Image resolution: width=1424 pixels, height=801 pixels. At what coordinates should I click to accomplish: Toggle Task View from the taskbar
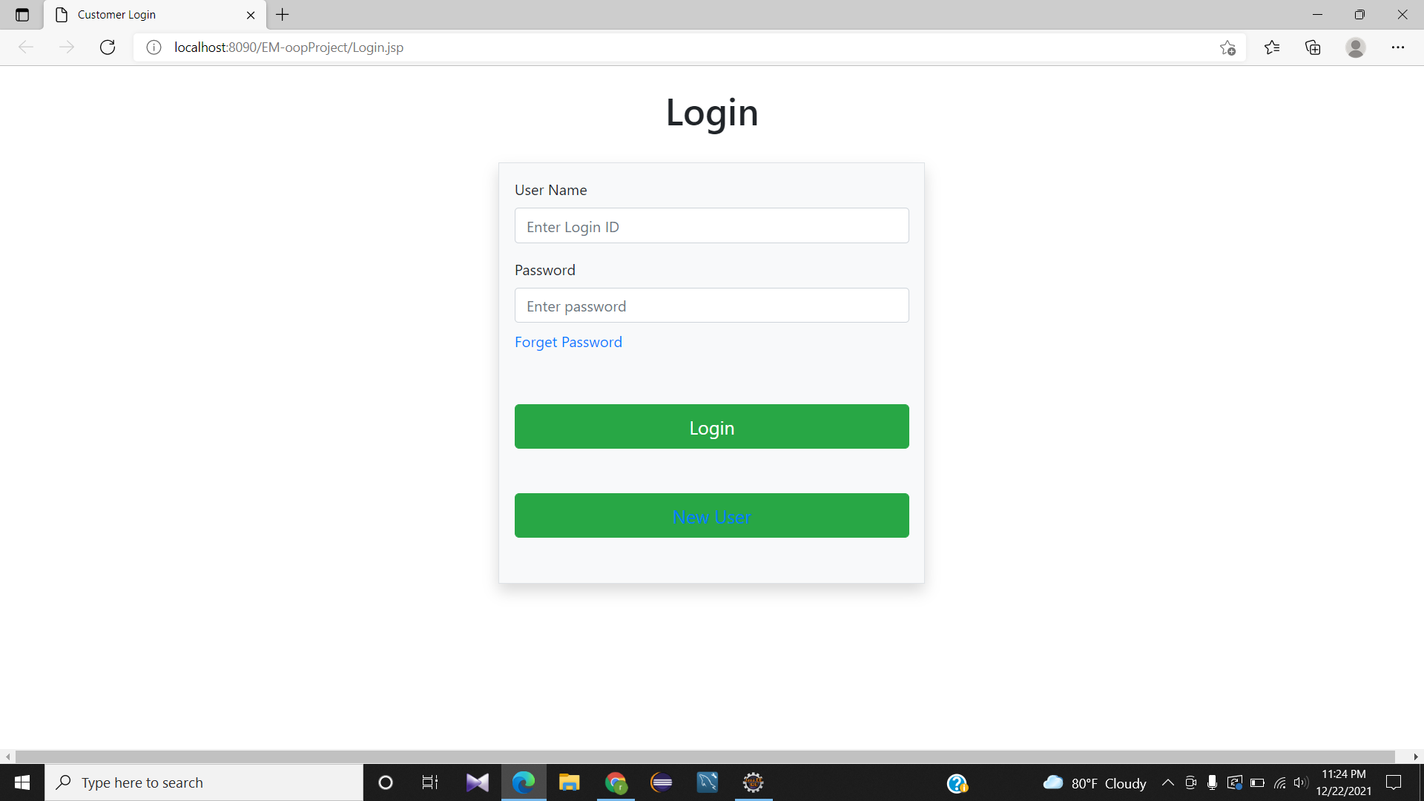point(429,782)
